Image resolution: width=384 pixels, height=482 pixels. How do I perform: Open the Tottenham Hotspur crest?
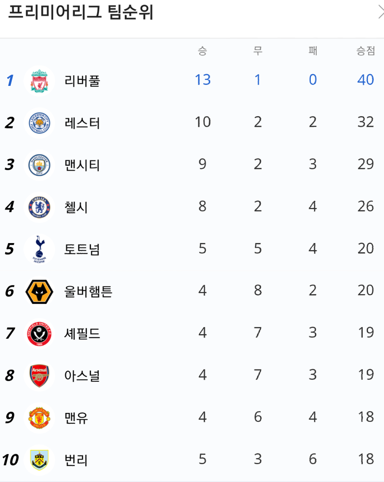point(39,249)
